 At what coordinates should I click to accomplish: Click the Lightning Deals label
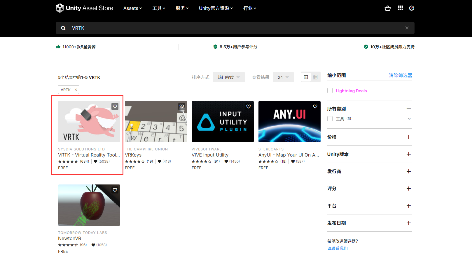click(351, 91)
